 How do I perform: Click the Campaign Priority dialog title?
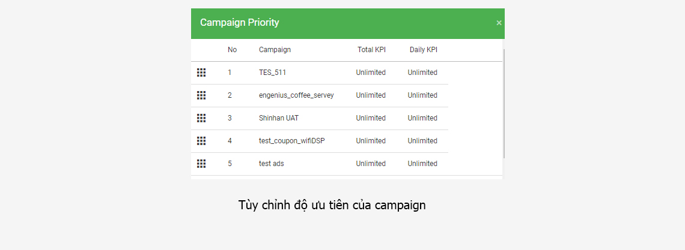coord(239,23)
